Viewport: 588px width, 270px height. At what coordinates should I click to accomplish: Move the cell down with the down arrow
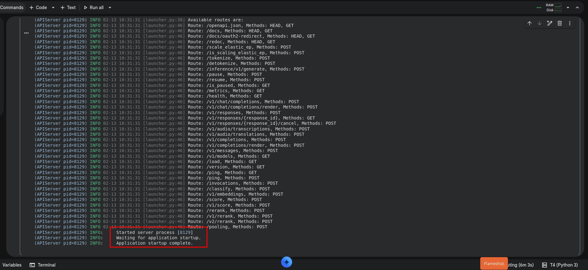[x=540, y=23]
